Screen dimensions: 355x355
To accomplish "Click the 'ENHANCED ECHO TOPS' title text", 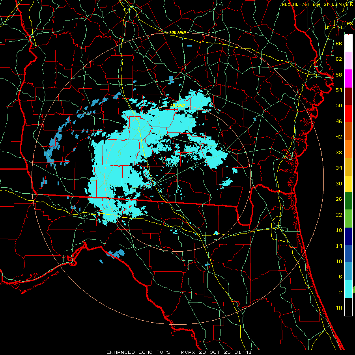I will pos(138,352).
